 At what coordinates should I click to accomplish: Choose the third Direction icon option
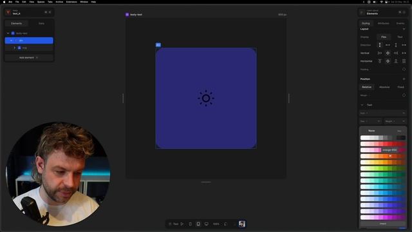(x=396, y=45)
